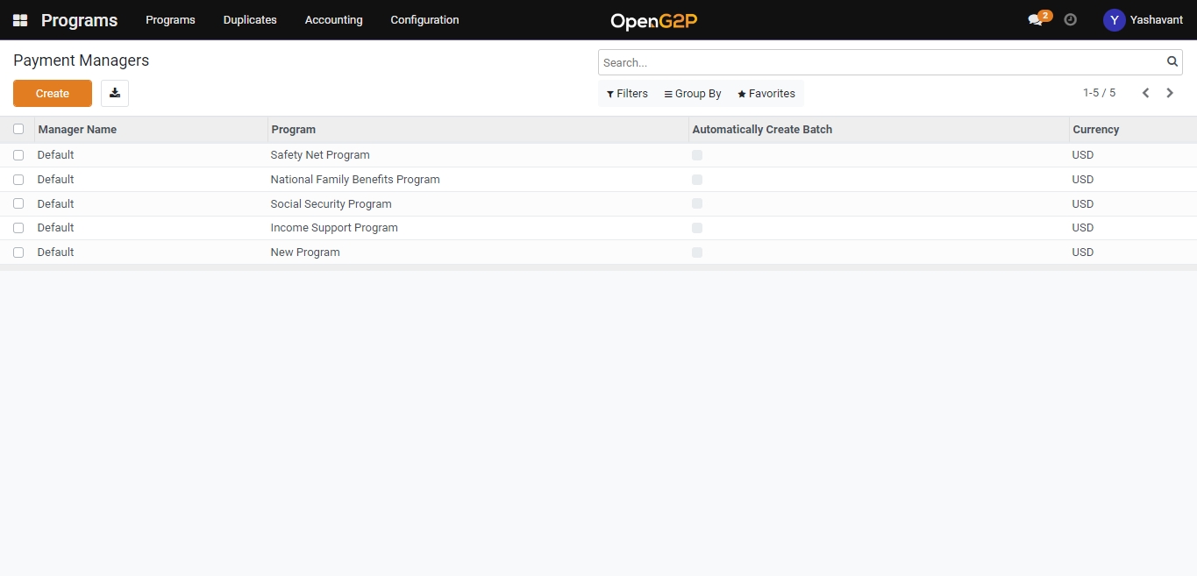Go to the previous page arrow
Screen dimensions: 1197x576
(x=1145, y=93)
